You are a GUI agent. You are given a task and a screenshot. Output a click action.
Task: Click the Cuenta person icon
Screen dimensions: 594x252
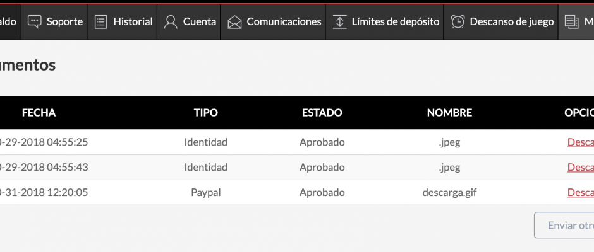point(171,22)
